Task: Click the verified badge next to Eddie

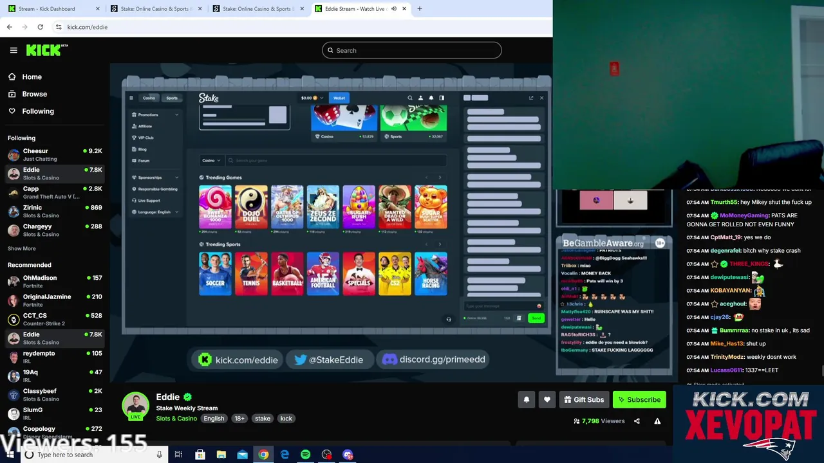Action: 187,397
